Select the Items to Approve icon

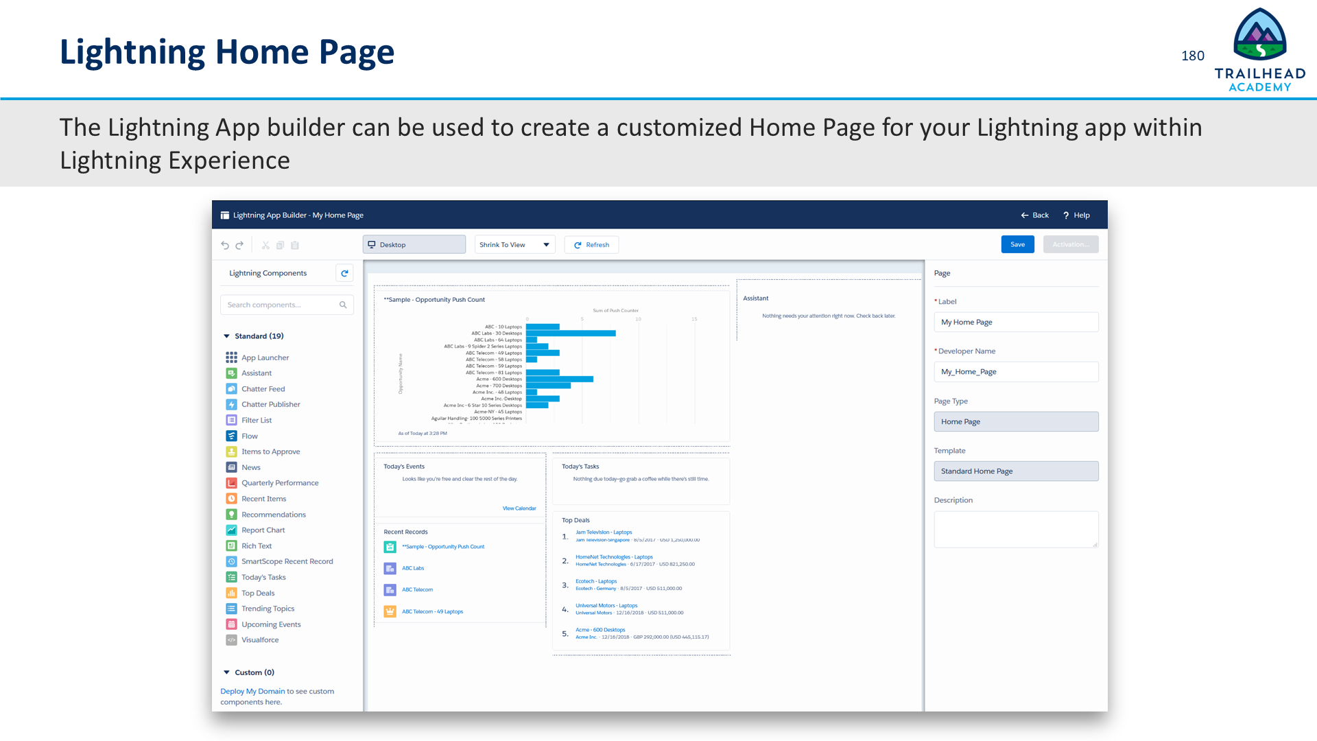[x=232, y=451]
